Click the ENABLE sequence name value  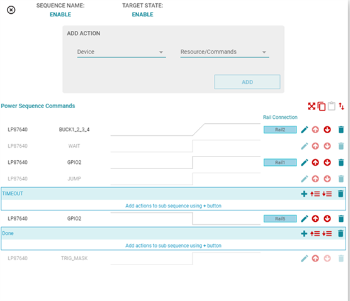click(x=60, y=14)
